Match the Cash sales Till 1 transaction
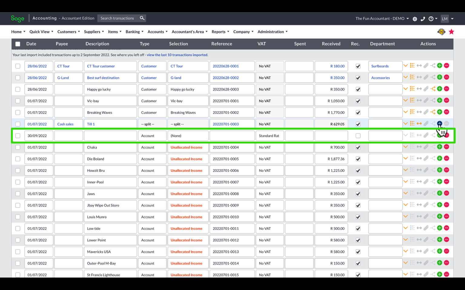The height and width of the screenshot is (290, 465). [x=419, y=123]
